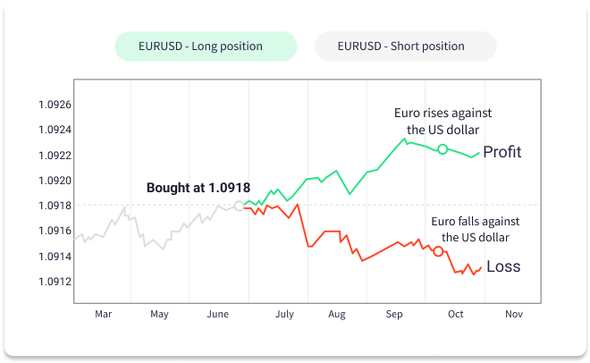
Task: Click the Loss label
Action: [503, 266]
